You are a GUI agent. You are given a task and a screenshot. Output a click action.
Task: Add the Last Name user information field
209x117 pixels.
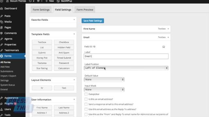tap(64, 108)
